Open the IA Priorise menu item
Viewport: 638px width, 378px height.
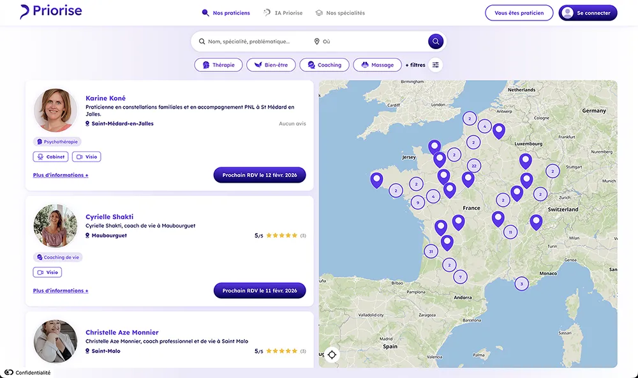pyautogui.click(x=283, y=13)
